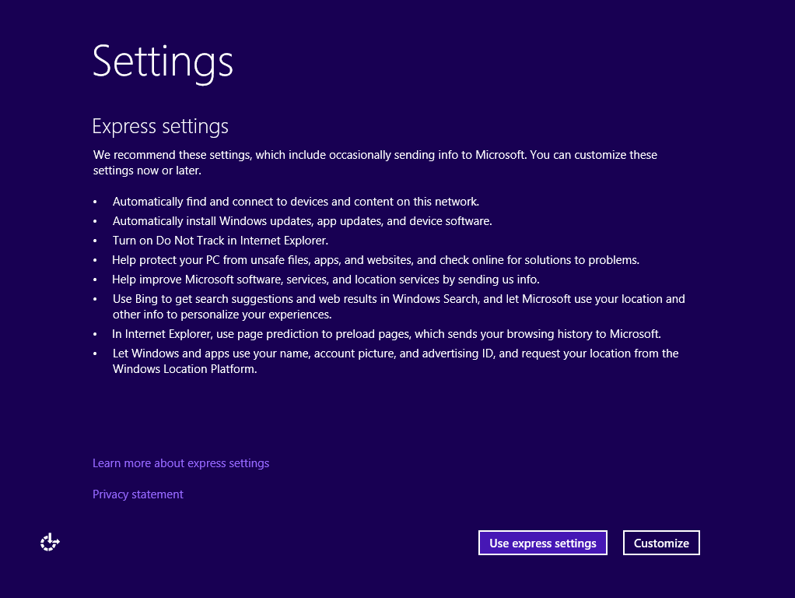The image size is (795, 598).
Task: Open the Privacy statement link
Action: 138,494
